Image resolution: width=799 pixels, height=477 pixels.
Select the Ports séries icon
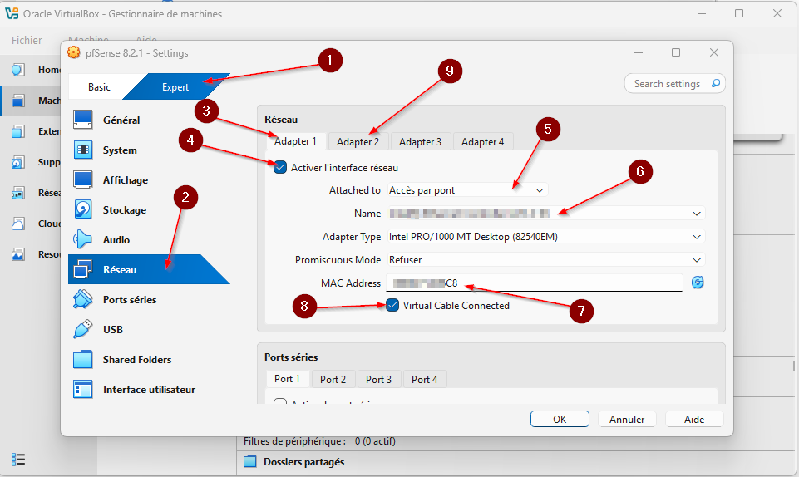pyautogui.click(x=83, y=300)
